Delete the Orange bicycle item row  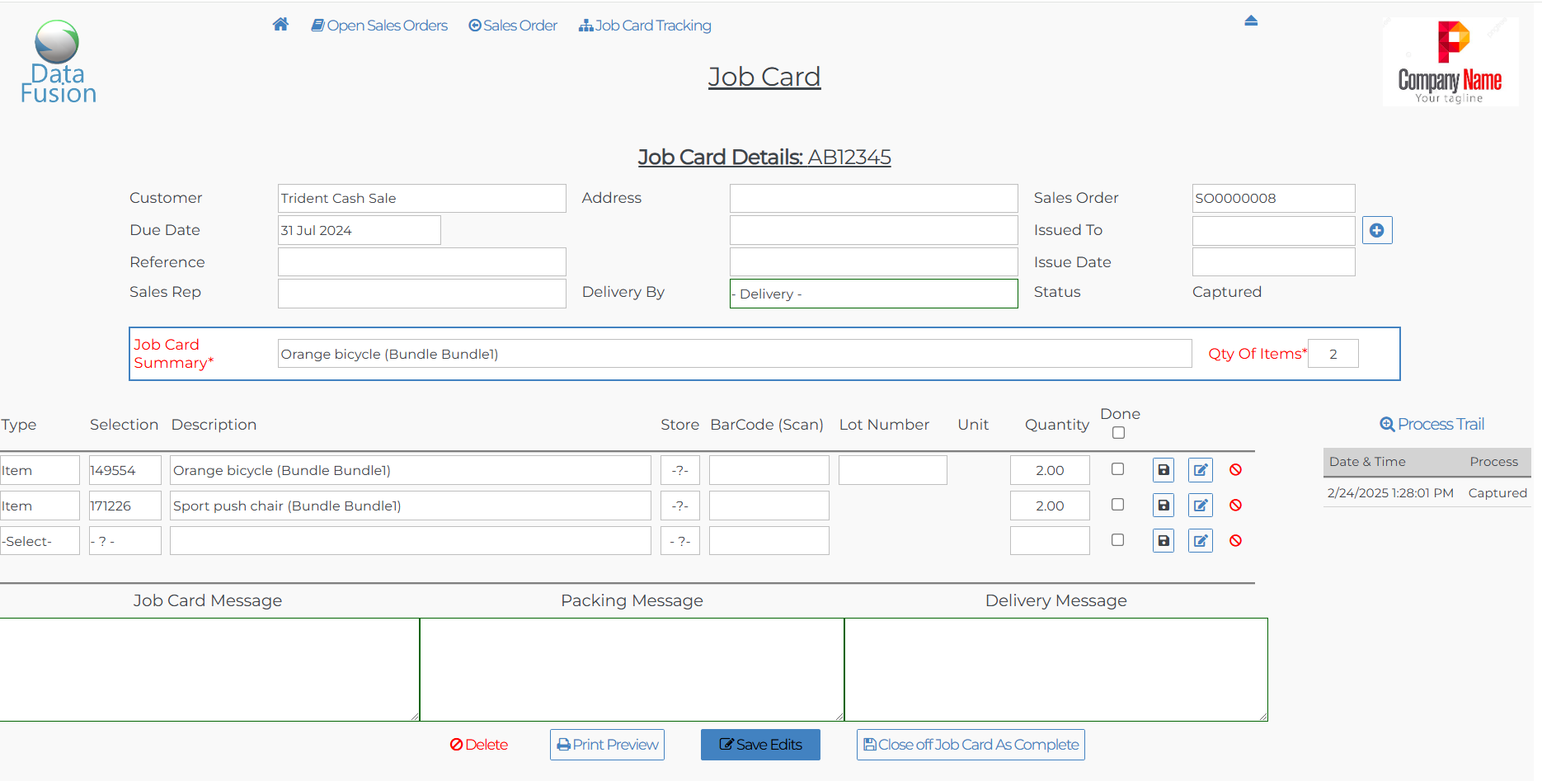[x=1235, y=470]
